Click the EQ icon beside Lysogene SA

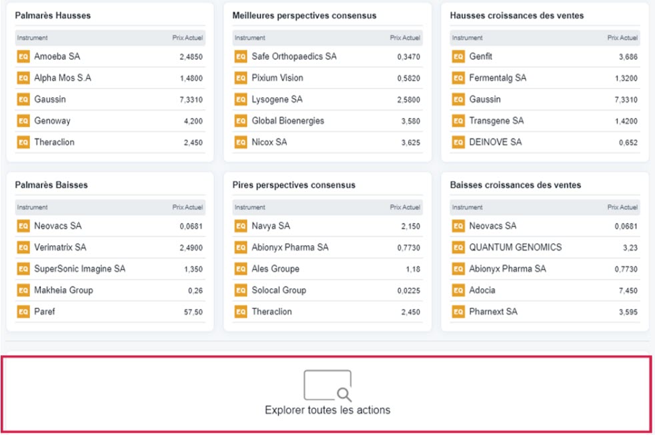pos(241,99)
